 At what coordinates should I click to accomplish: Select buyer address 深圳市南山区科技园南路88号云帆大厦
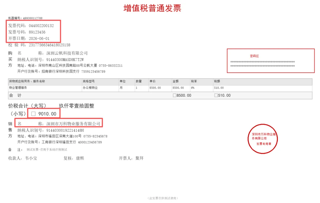[x=68, y=66]
